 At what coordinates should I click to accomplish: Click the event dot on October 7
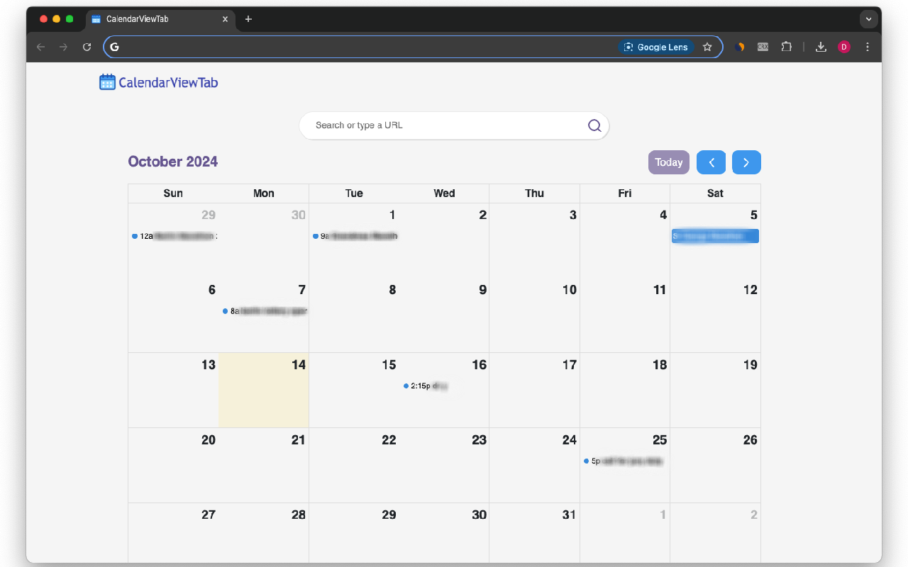[x=225, y=310]
